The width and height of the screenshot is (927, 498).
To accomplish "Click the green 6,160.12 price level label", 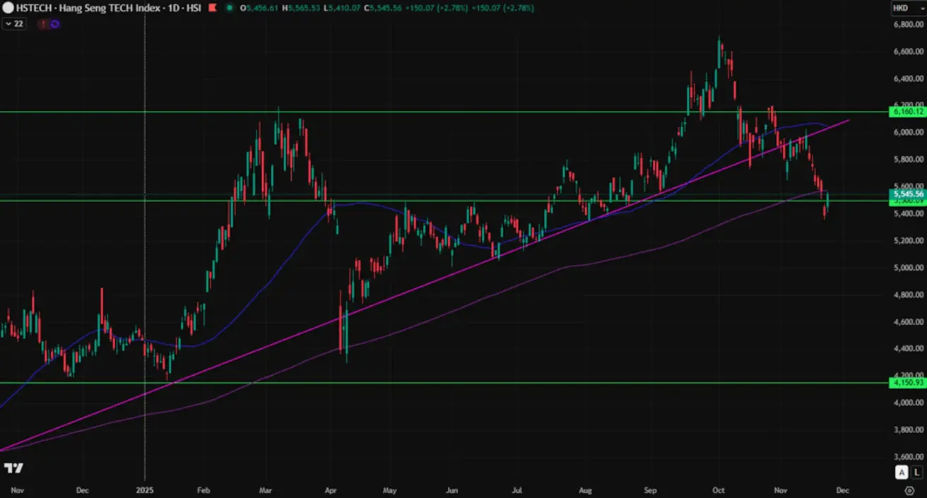I will (x=908, y=112).
